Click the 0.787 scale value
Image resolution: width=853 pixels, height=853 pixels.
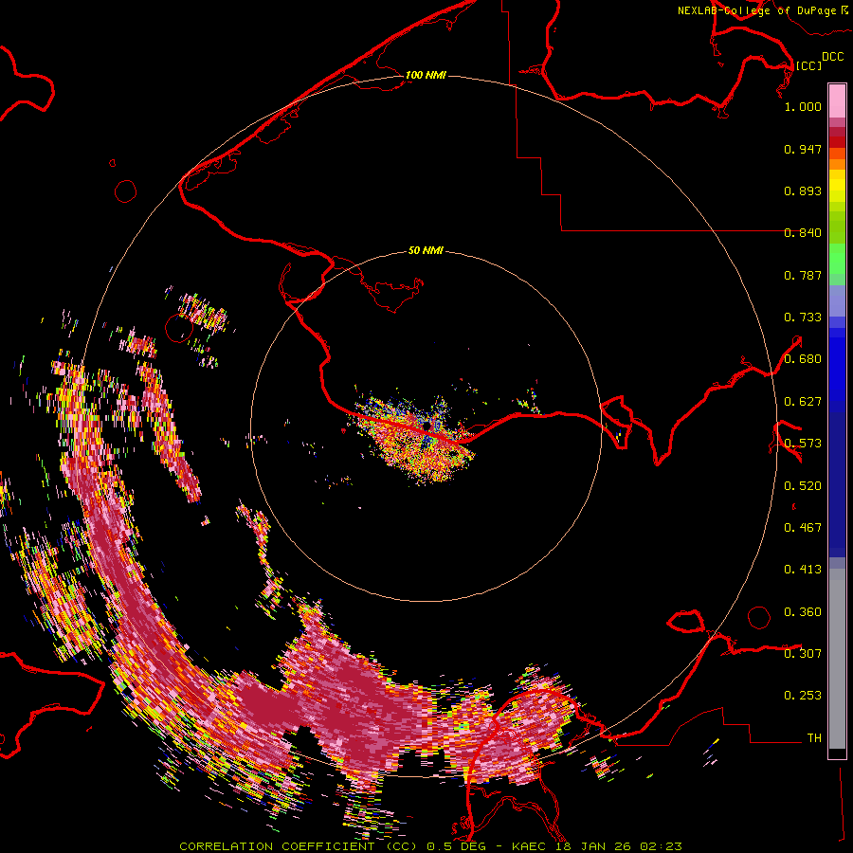[803, 275]
